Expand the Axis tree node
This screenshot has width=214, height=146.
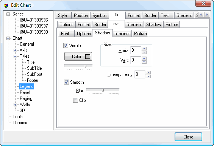(x=15, y=50)
